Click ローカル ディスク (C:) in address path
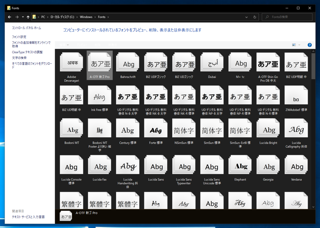 click(x=62, y=17)
